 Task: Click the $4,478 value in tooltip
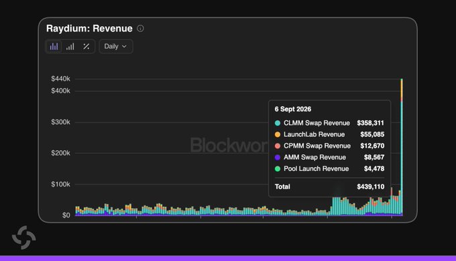pyautogui.click(x=374, y=169)
